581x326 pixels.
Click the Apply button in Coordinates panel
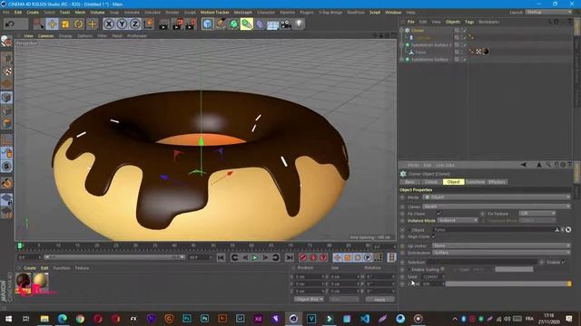pos(379,300)
